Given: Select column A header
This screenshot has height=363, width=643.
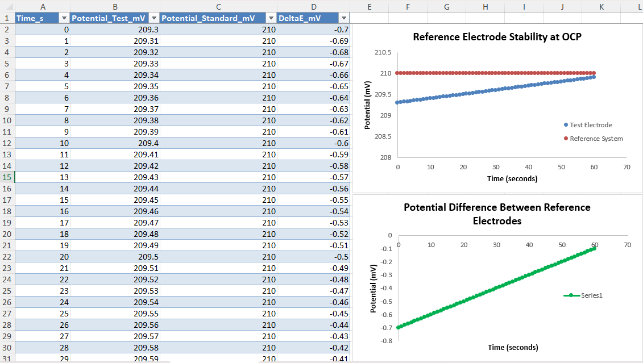Looking at the screenshot, I should [43, 7].
